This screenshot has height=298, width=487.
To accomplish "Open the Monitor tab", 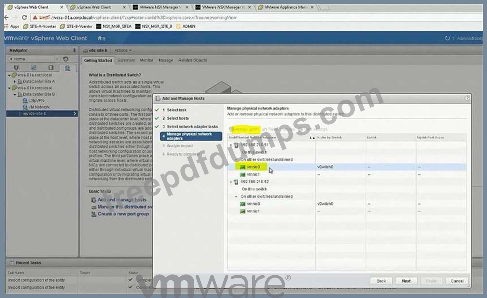I will point(147,60).
